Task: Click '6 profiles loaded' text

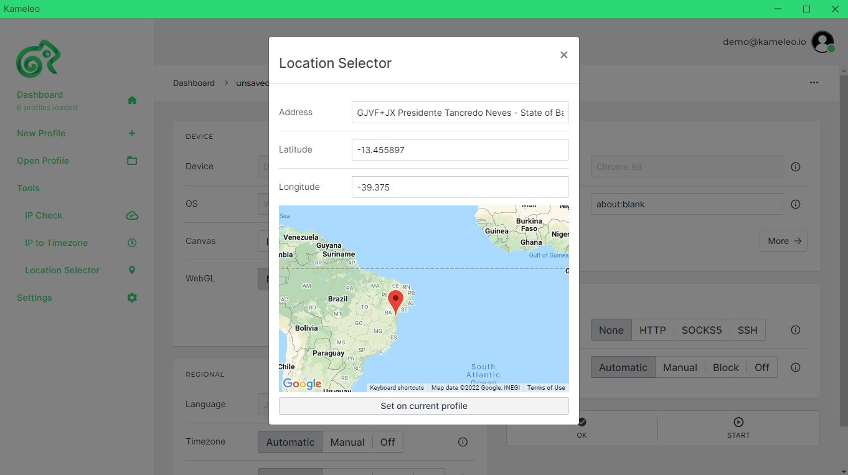Action: 47,108
